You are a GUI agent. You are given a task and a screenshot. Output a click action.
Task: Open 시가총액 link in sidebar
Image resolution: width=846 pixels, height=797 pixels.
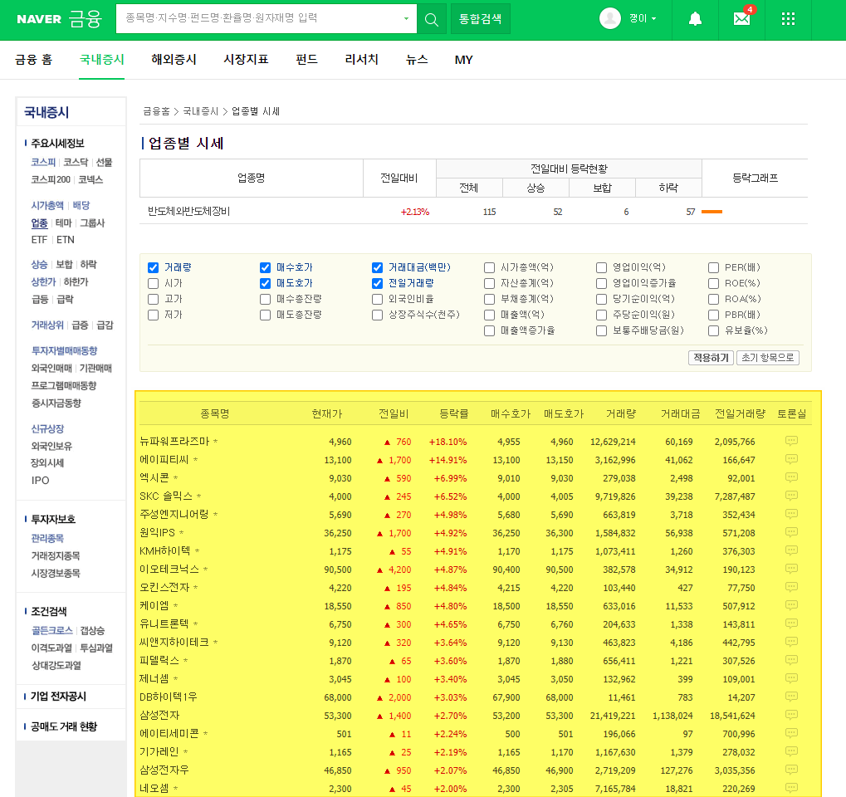tap(47, 206)
